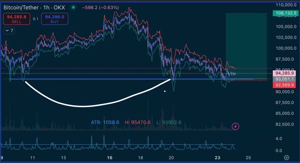Screen dimensions: 300x163
Task: Expand the collapsed indicators legend showing 7
Action: 9,30
